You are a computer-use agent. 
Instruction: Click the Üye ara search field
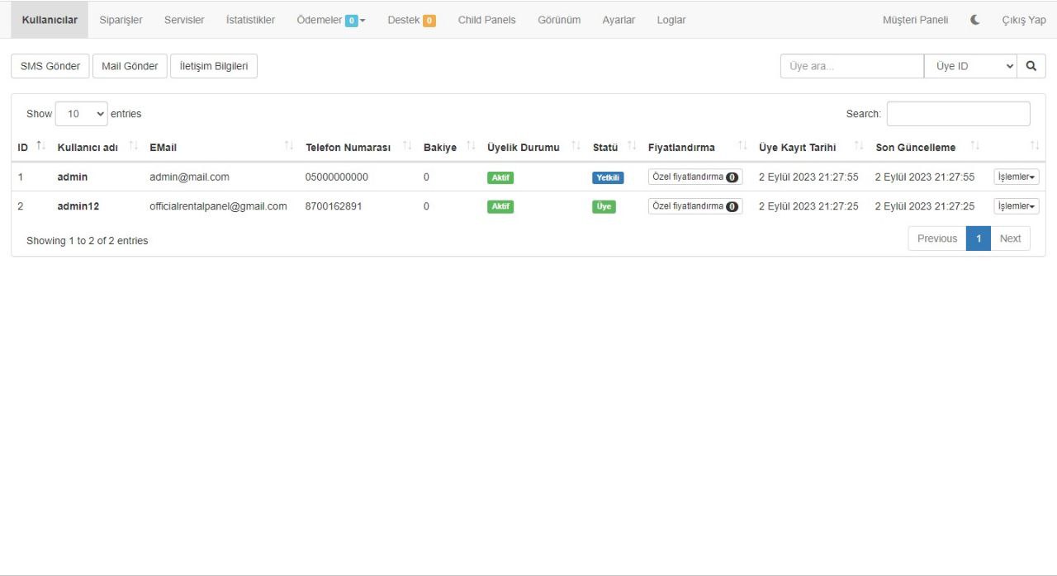[x=851, y=66]
